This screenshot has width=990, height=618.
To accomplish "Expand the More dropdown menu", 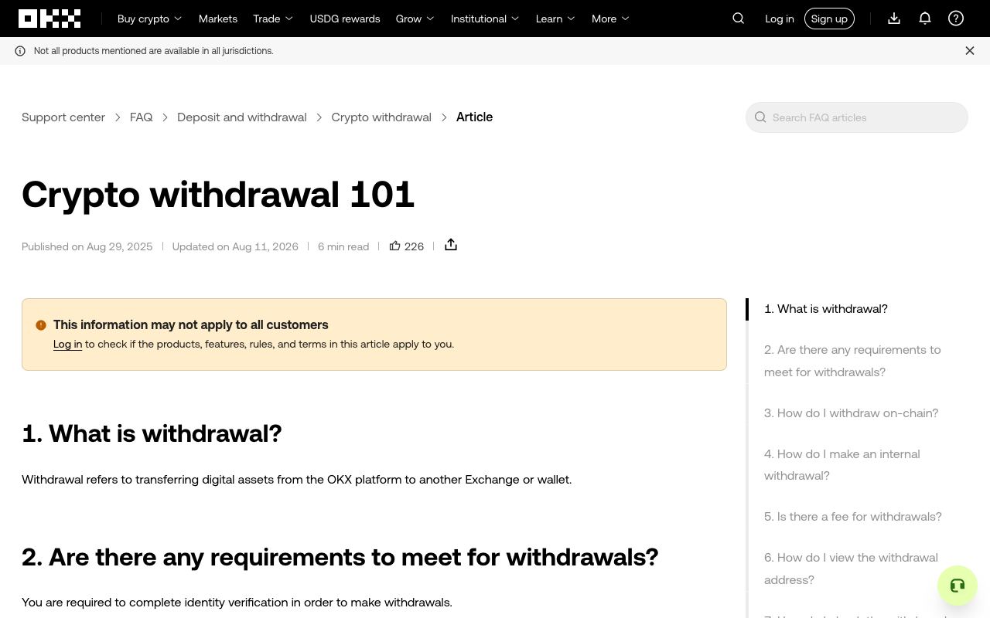I will [610, 19].
